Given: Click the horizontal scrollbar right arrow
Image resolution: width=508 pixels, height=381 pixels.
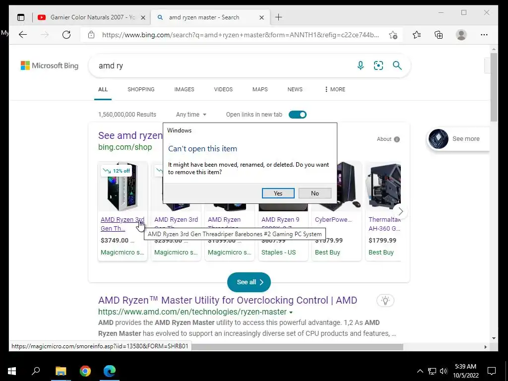Looking at the screenshot, I should tap(485, 347).
